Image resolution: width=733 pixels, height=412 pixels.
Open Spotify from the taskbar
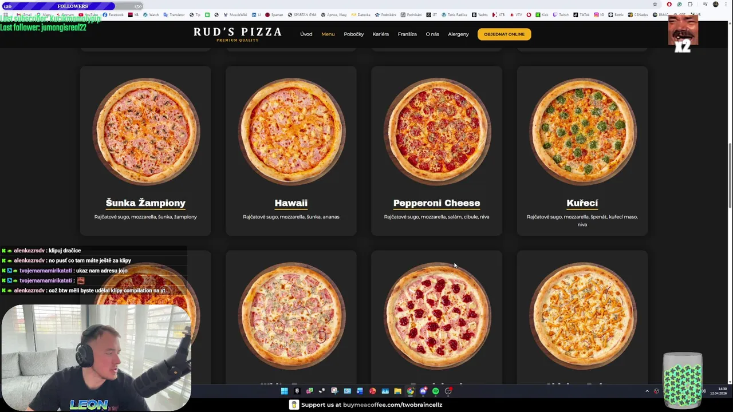point(436,391)
